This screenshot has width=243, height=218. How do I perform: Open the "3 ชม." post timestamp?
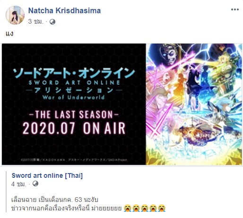(35, 22)
